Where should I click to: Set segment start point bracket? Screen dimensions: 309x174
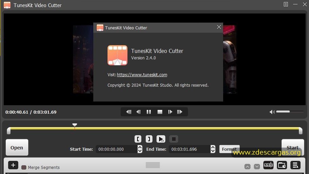pos(138,139)
